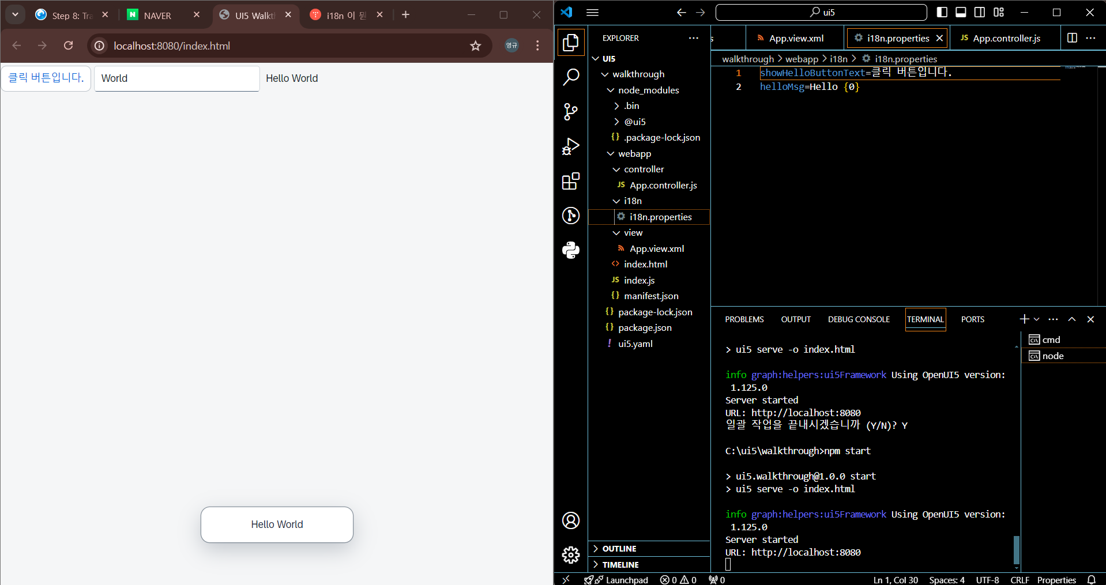The height and width of the screenshot is (585, 1106).
Task: Select the cmd terminal instance
Action: 1063,340
